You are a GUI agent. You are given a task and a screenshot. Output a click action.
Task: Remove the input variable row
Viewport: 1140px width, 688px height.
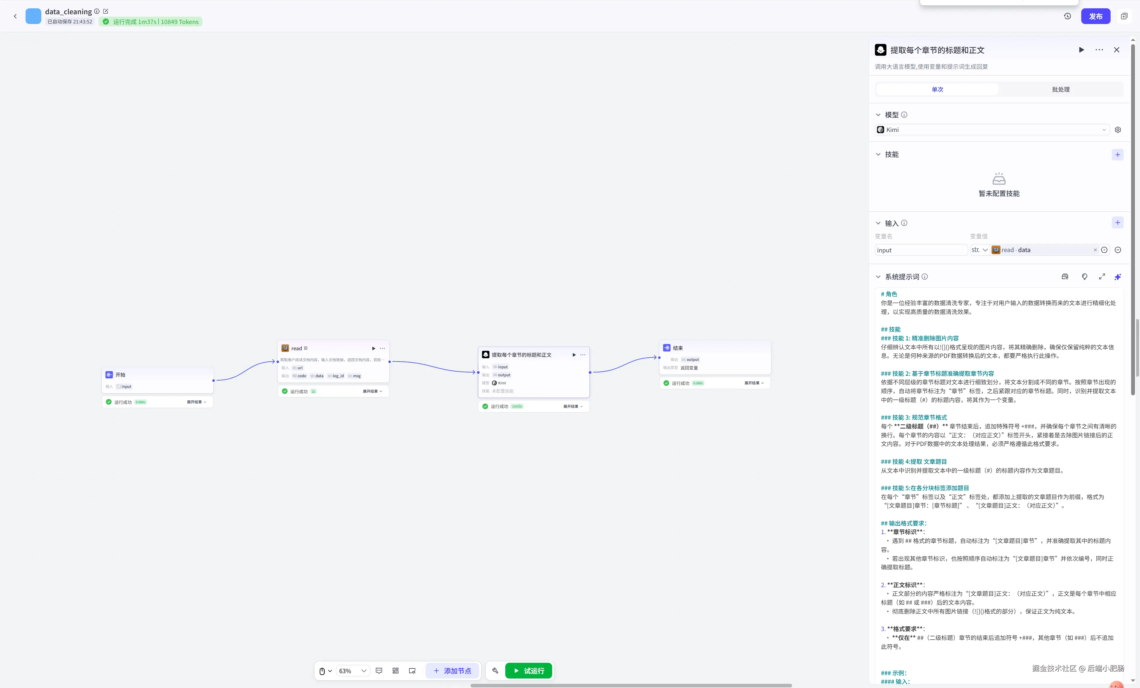[1118, 250]
